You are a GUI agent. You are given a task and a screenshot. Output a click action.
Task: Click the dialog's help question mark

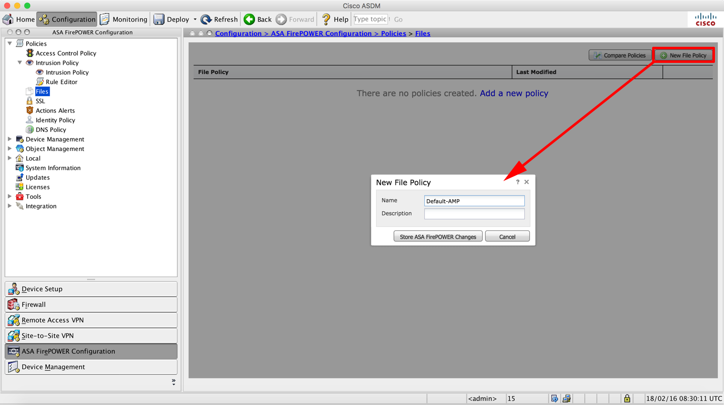click(x=517, y=182)
